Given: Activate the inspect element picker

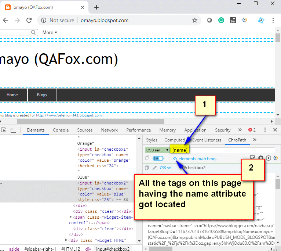Looking at the screenshot, I should click(x=4, y=130).
